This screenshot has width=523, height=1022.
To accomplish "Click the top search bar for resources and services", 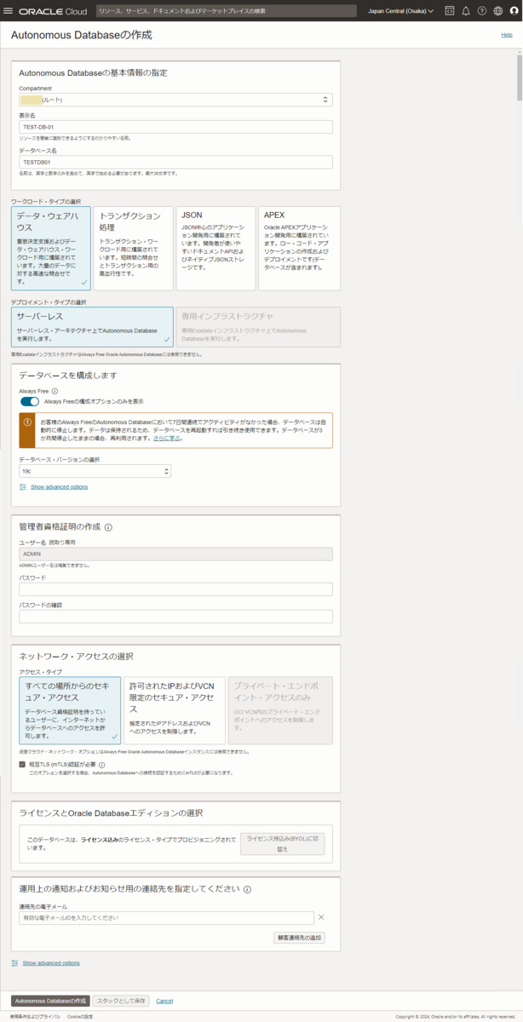I will click(227, 11).
